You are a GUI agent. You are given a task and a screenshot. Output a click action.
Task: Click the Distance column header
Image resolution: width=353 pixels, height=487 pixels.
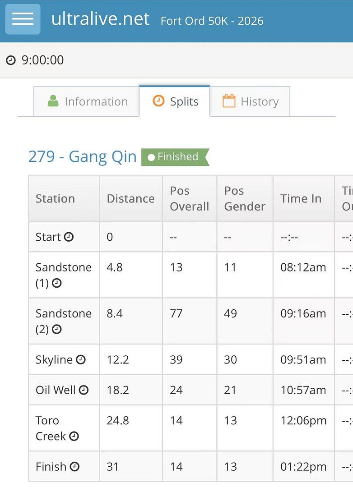130,198
